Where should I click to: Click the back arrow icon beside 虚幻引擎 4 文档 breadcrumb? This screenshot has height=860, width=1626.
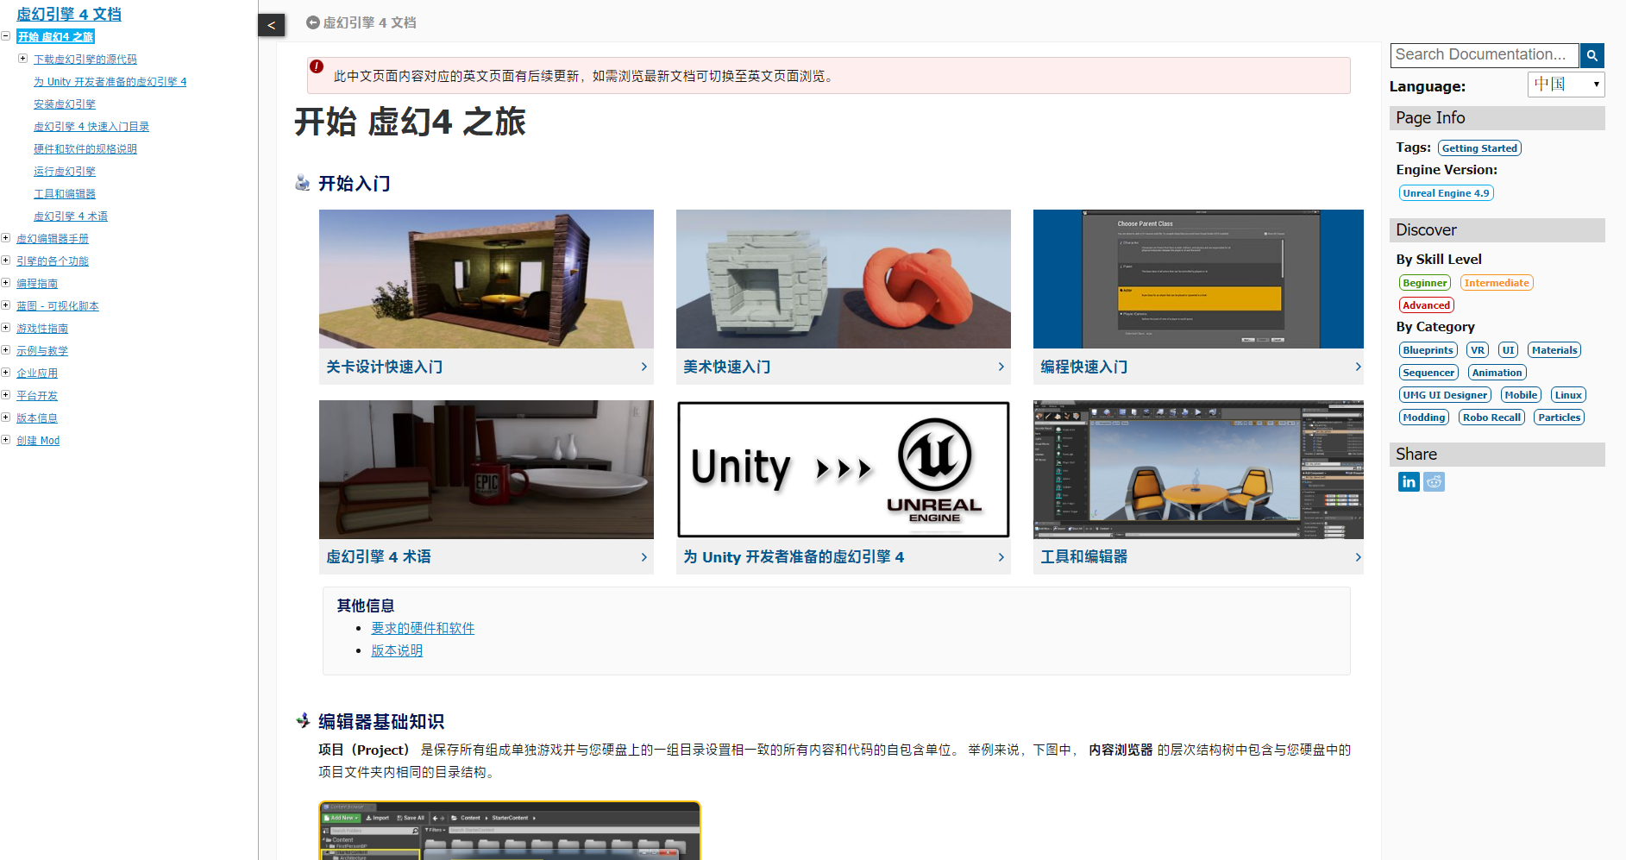tap(312, 23)
